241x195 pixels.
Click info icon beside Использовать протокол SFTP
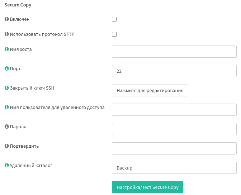pos(6,34)
